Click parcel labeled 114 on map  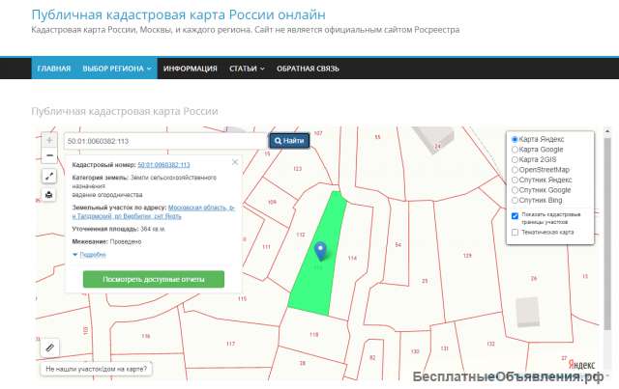point(352,258)
